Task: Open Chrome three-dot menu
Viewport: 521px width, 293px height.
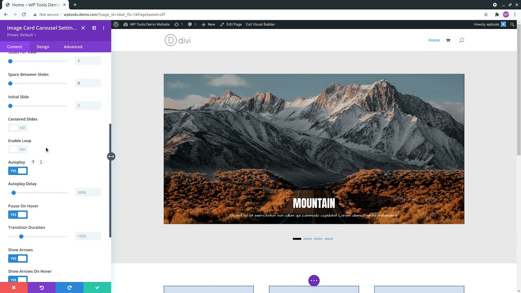Action: click(x=515, y=14)
